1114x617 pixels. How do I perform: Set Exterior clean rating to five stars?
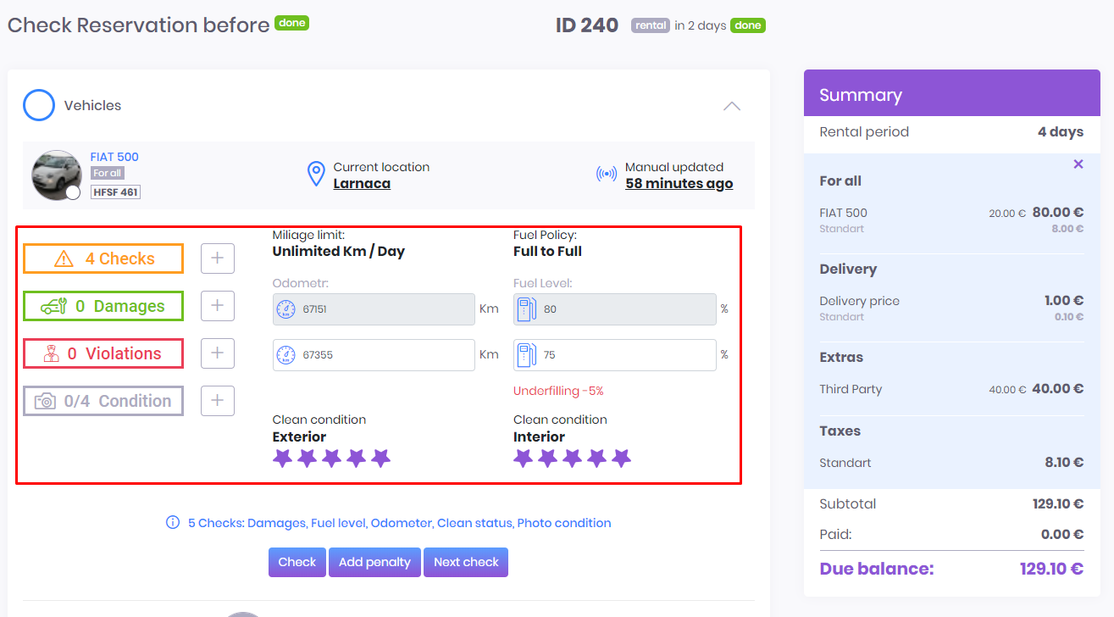click(x=381, y=459)
